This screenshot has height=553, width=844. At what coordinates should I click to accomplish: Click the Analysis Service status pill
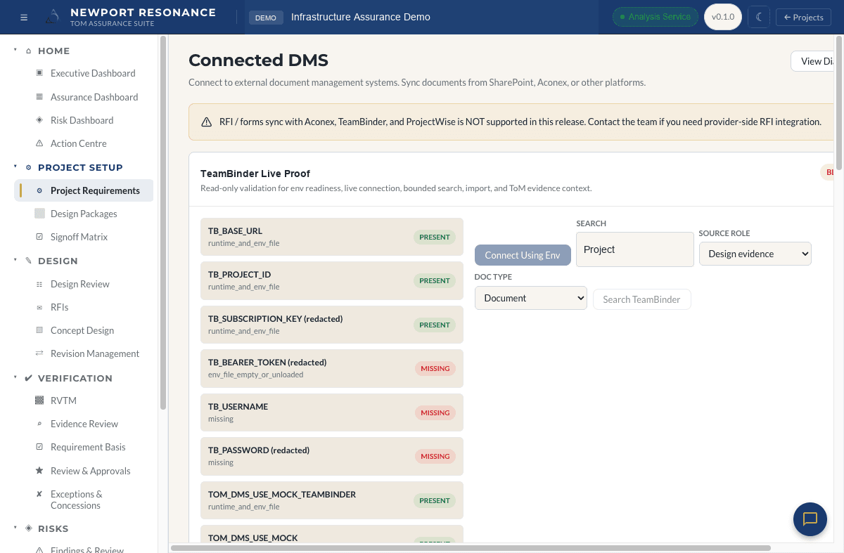tap(656, 17)
